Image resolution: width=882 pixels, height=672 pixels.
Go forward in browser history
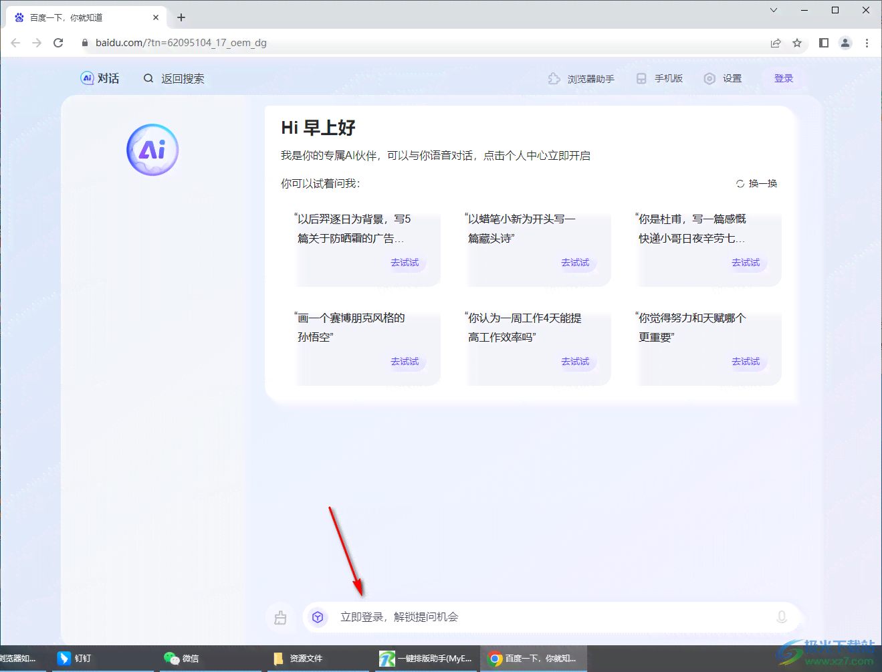tap(37, 43)
